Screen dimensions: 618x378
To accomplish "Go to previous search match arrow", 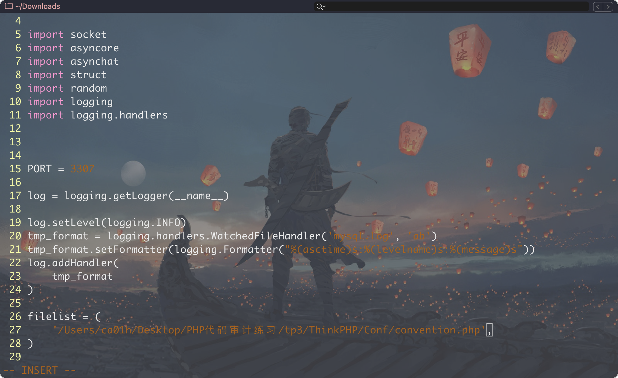I will [598, 6].
